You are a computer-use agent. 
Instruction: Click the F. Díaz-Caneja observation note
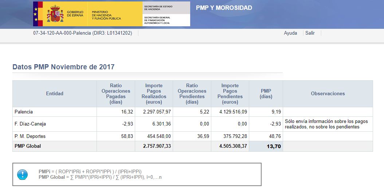(326, 124)
